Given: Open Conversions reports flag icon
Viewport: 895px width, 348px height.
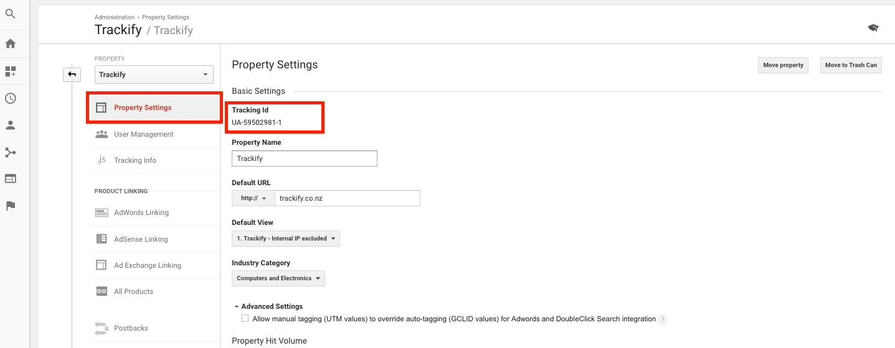Looking at the screenshot, I should (10, 206).
